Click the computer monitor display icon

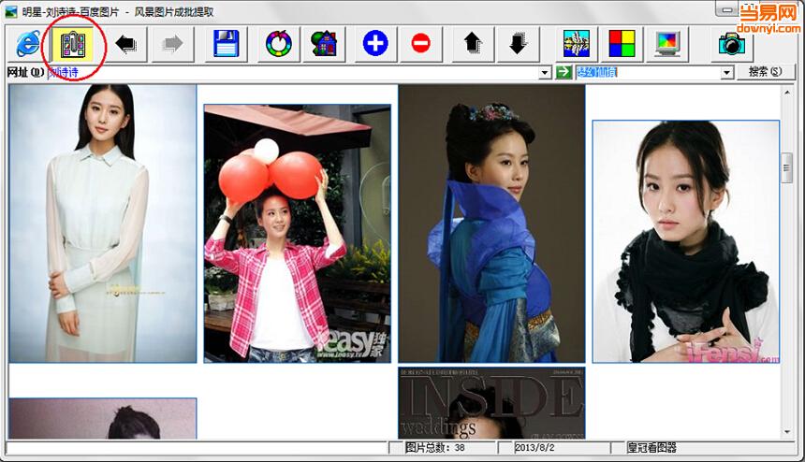pyautogui.click(x=667, y=44)
